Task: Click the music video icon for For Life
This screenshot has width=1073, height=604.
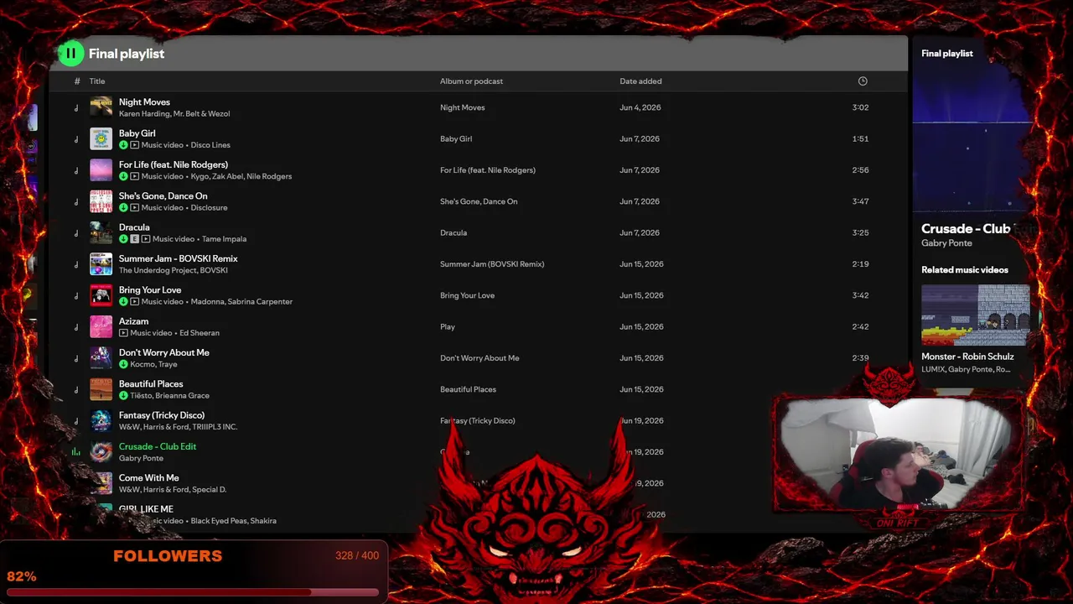Action: pos(134,176)
